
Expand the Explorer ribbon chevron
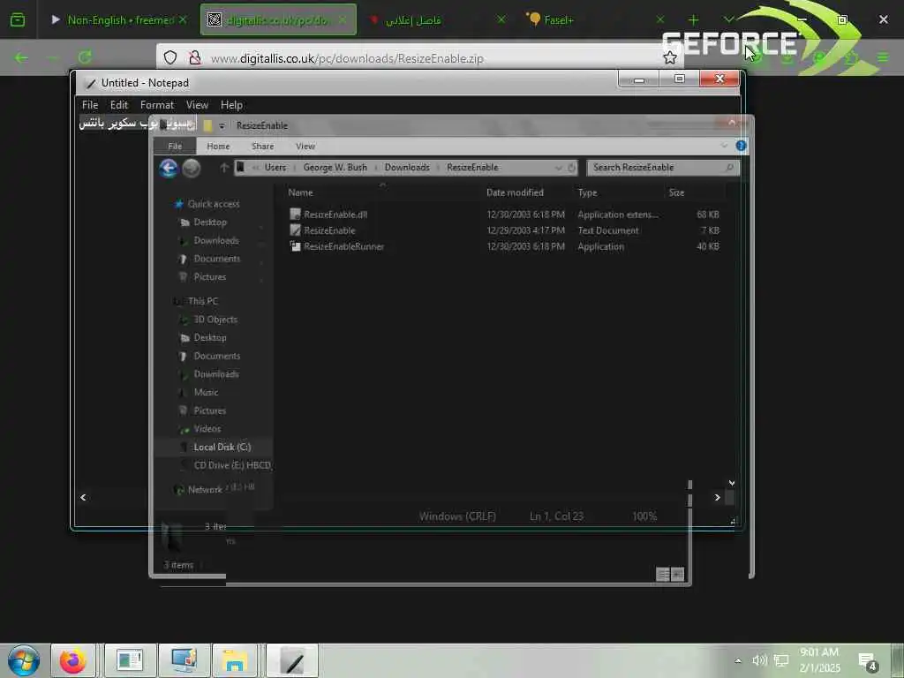[724, 146]
